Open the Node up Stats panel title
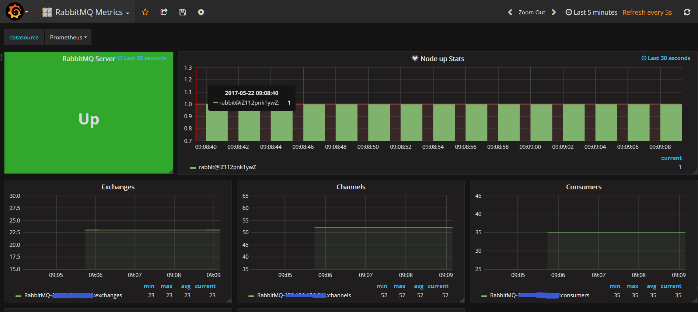The width and height of the screenshot is (698, 312). pos(442,59)
